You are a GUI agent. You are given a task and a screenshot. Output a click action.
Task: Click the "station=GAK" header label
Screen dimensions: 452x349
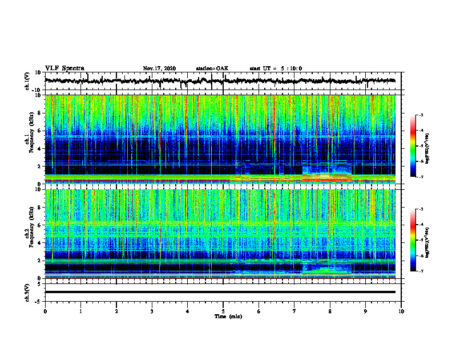212,68
